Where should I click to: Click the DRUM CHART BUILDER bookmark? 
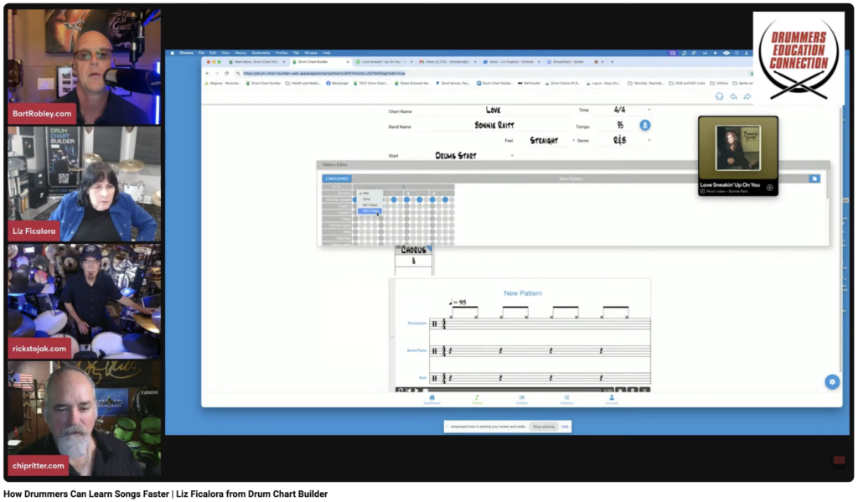pyautogui.click(x=263, y=83)
